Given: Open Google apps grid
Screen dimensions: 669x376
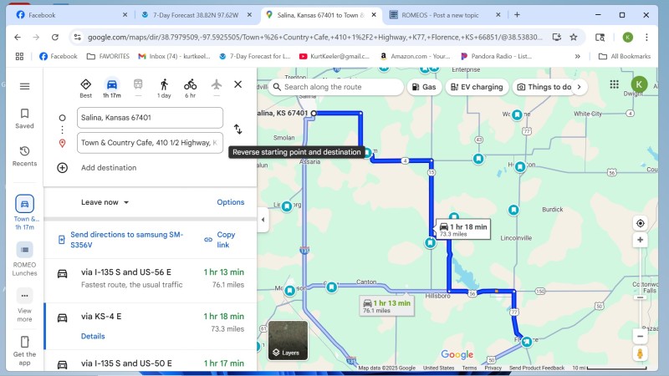Looking at the screenshot, I should (x=614, y=84).
